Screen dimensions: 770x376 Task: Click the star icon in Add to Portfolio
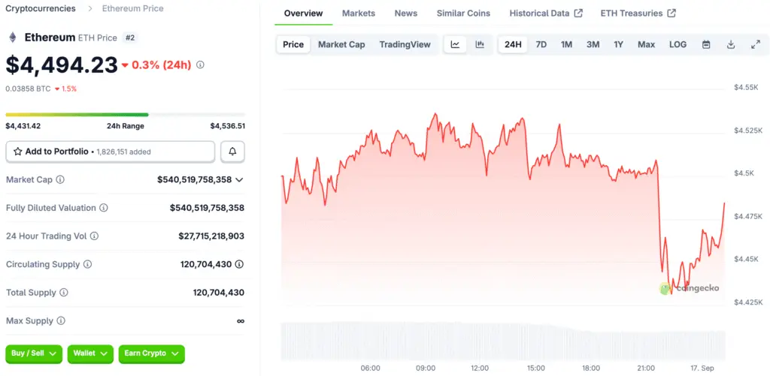(18, 152)
